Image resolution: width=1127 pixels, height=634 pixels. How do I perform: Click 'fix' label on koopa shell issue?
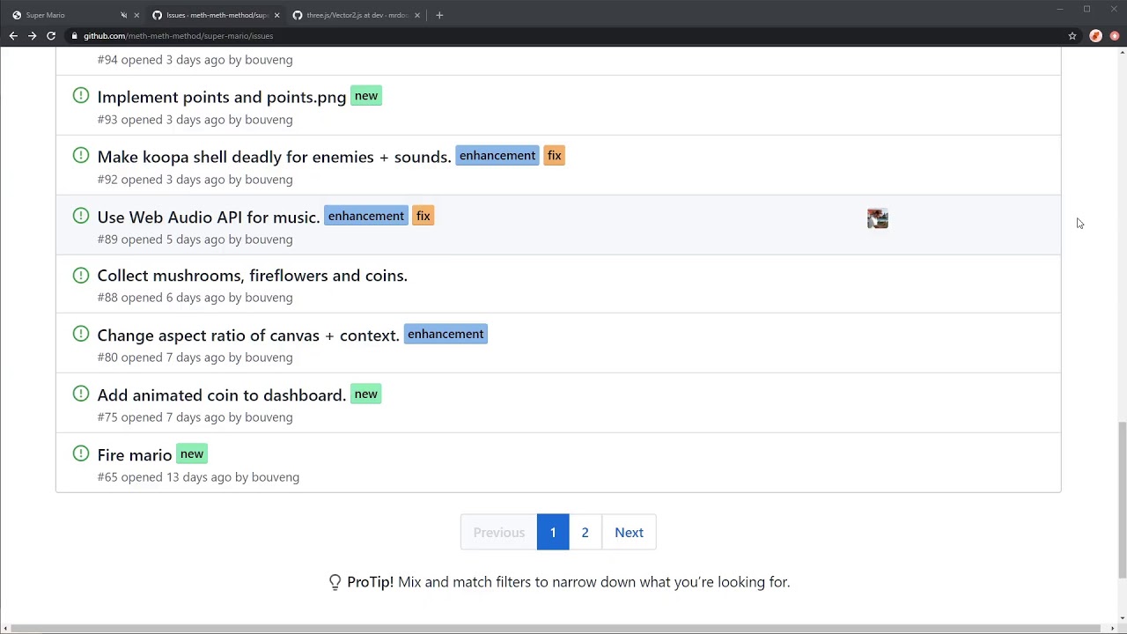point(554,156)
